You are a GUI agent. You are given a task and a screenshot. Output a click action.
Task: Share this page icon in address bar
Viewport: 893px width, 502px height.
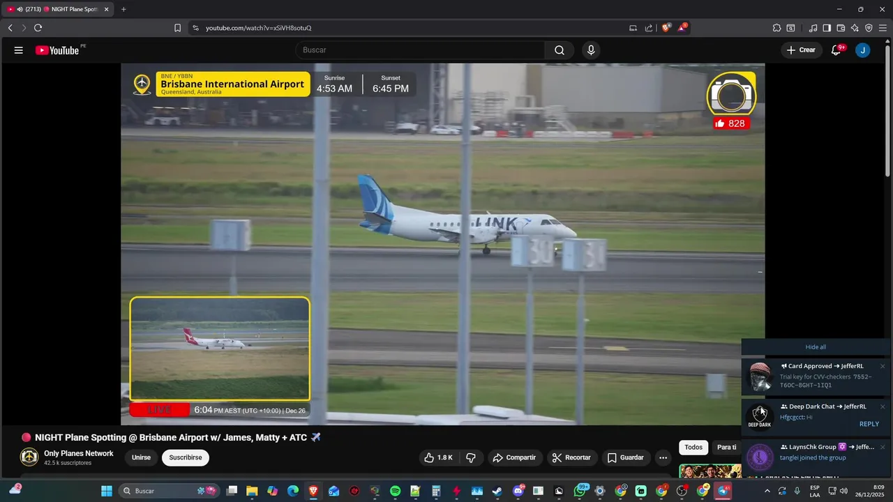[649, 28]
